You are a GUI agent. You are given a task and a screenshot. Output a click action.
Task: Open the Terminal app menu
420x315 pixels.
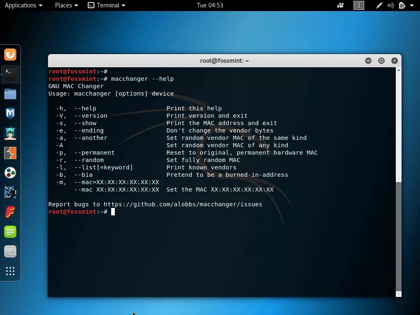[107, 5]
